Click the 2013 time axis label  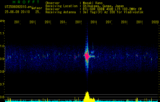tap(48, 22)
